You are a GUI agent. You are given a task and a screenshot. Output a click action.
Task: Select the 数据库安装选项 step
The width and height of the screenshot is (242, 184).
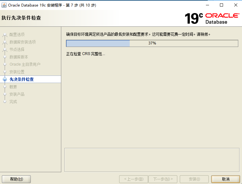tap(22, 42)
